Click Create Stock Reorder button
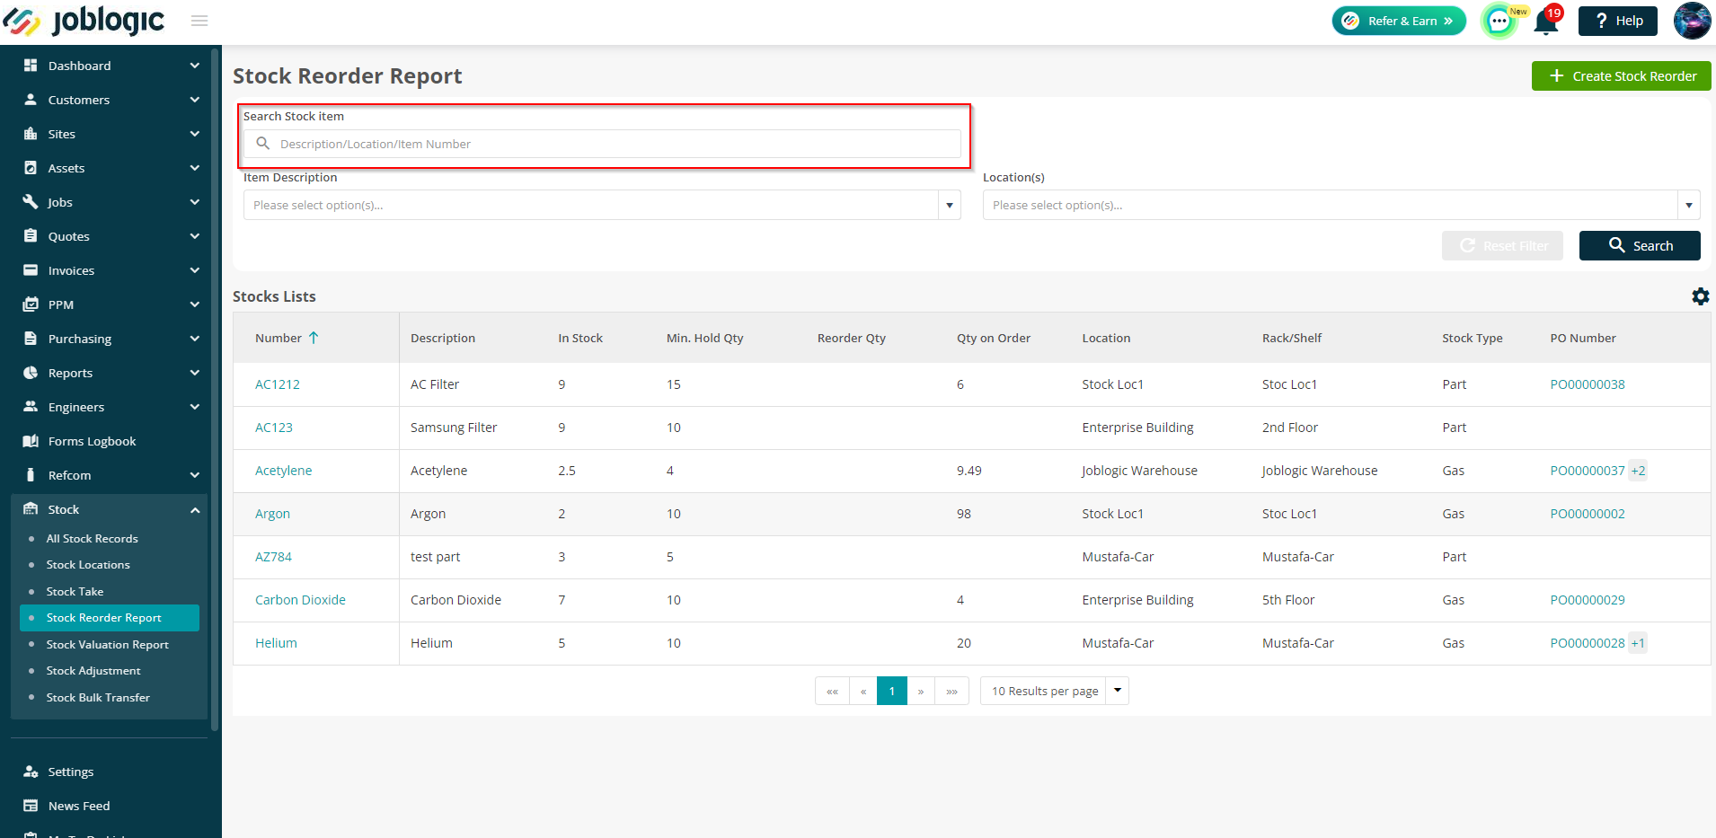This screenshot has height=838, width=1716. 1621,76
